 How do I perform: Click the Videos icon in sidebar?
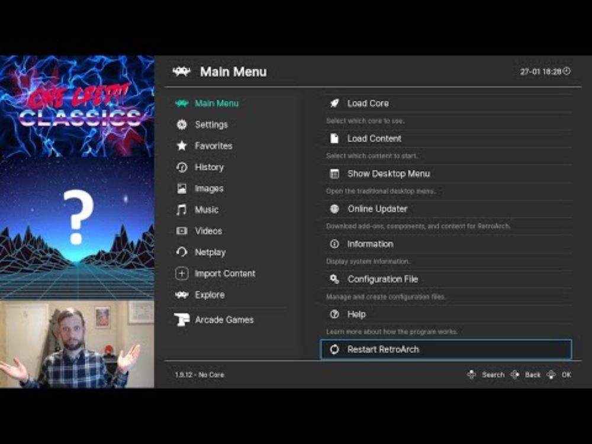pos(182,231)
